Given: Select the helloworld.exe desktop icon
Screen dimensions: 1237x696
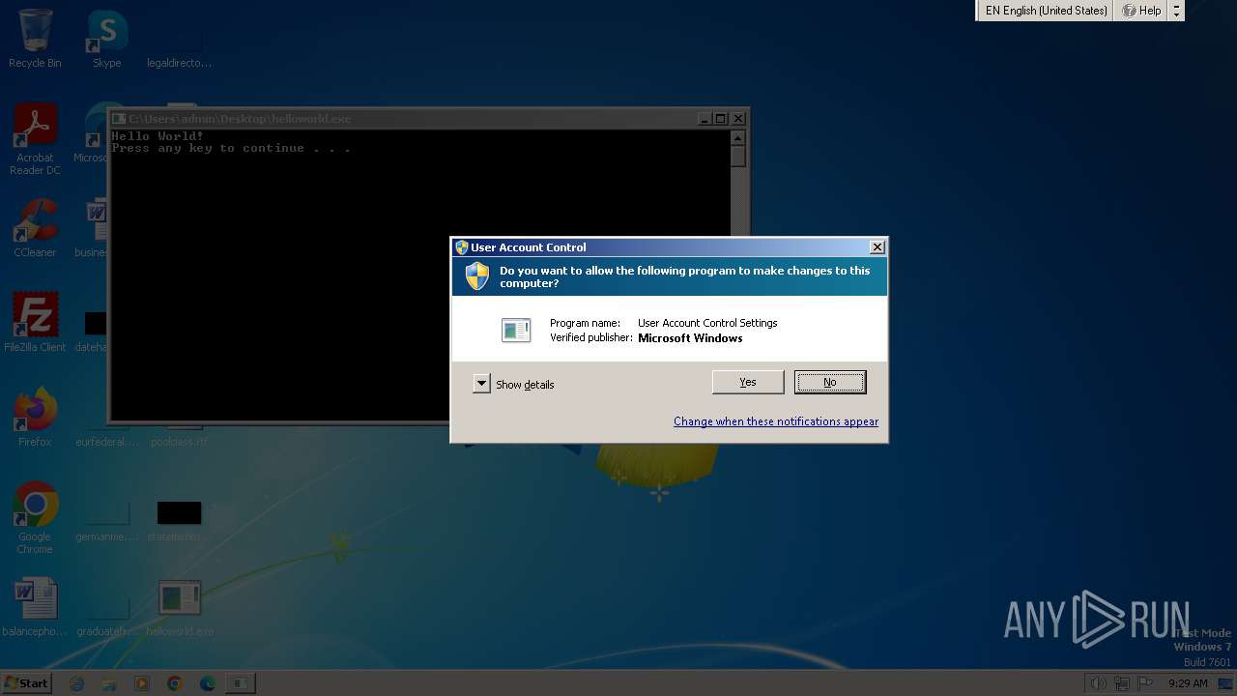Looking at the screenshot, I should click(x=180, y=607).
